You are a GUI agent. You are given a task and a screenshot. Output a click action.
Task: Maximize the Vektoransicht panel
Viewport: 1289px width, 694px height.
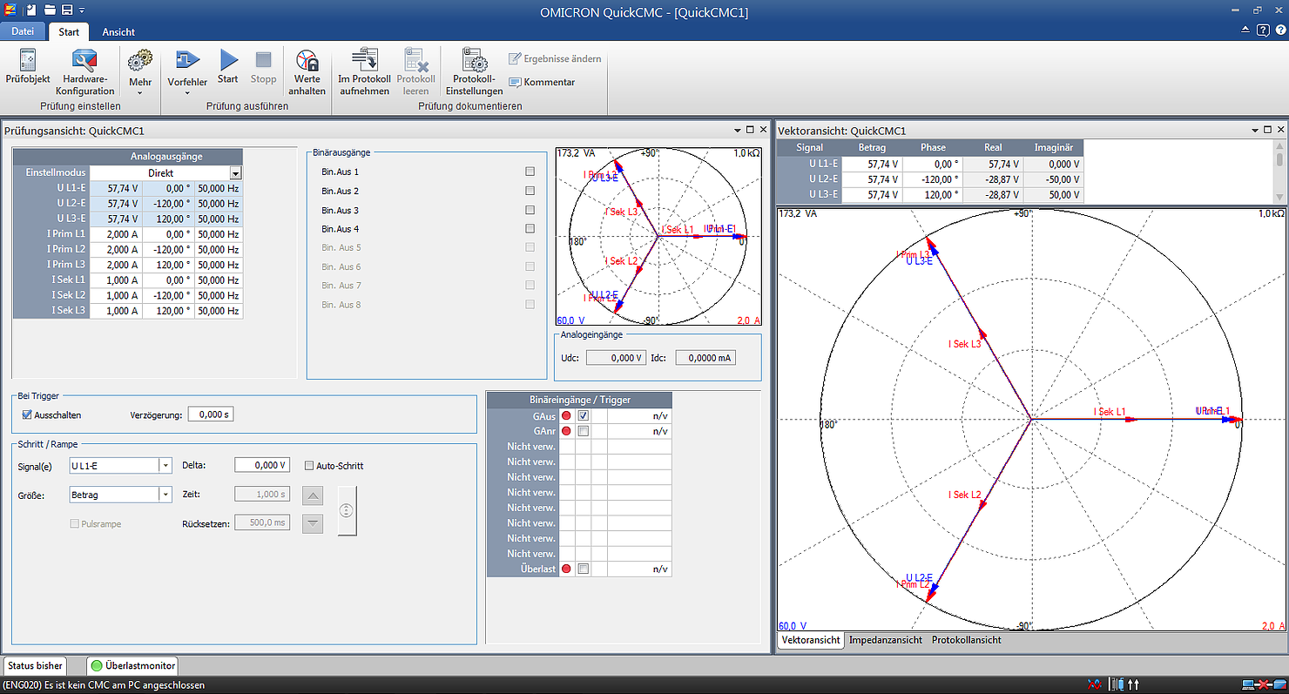(x=1269, y=129)
